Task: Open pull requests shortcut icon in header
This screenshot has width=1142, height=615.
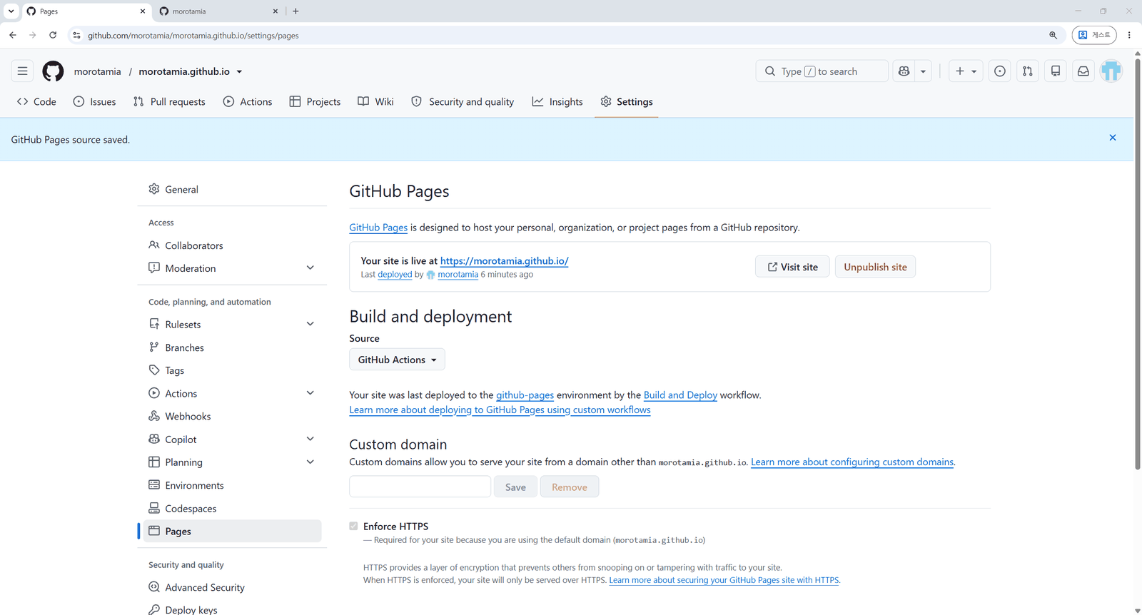Action: (x=1028, y=71)
